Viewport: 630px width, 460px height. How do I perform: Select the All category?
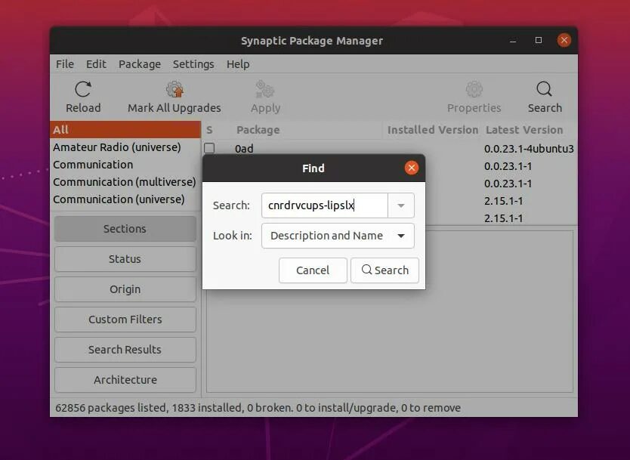pos(125,130)
